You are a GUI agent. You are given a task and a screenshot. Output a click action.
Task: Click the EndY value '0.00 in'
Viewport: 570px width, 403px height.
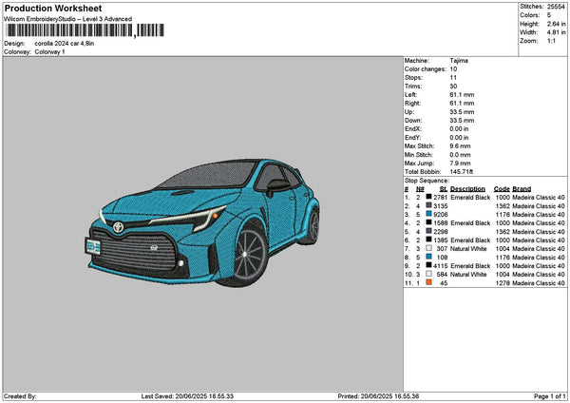click(x=459, y=138)
